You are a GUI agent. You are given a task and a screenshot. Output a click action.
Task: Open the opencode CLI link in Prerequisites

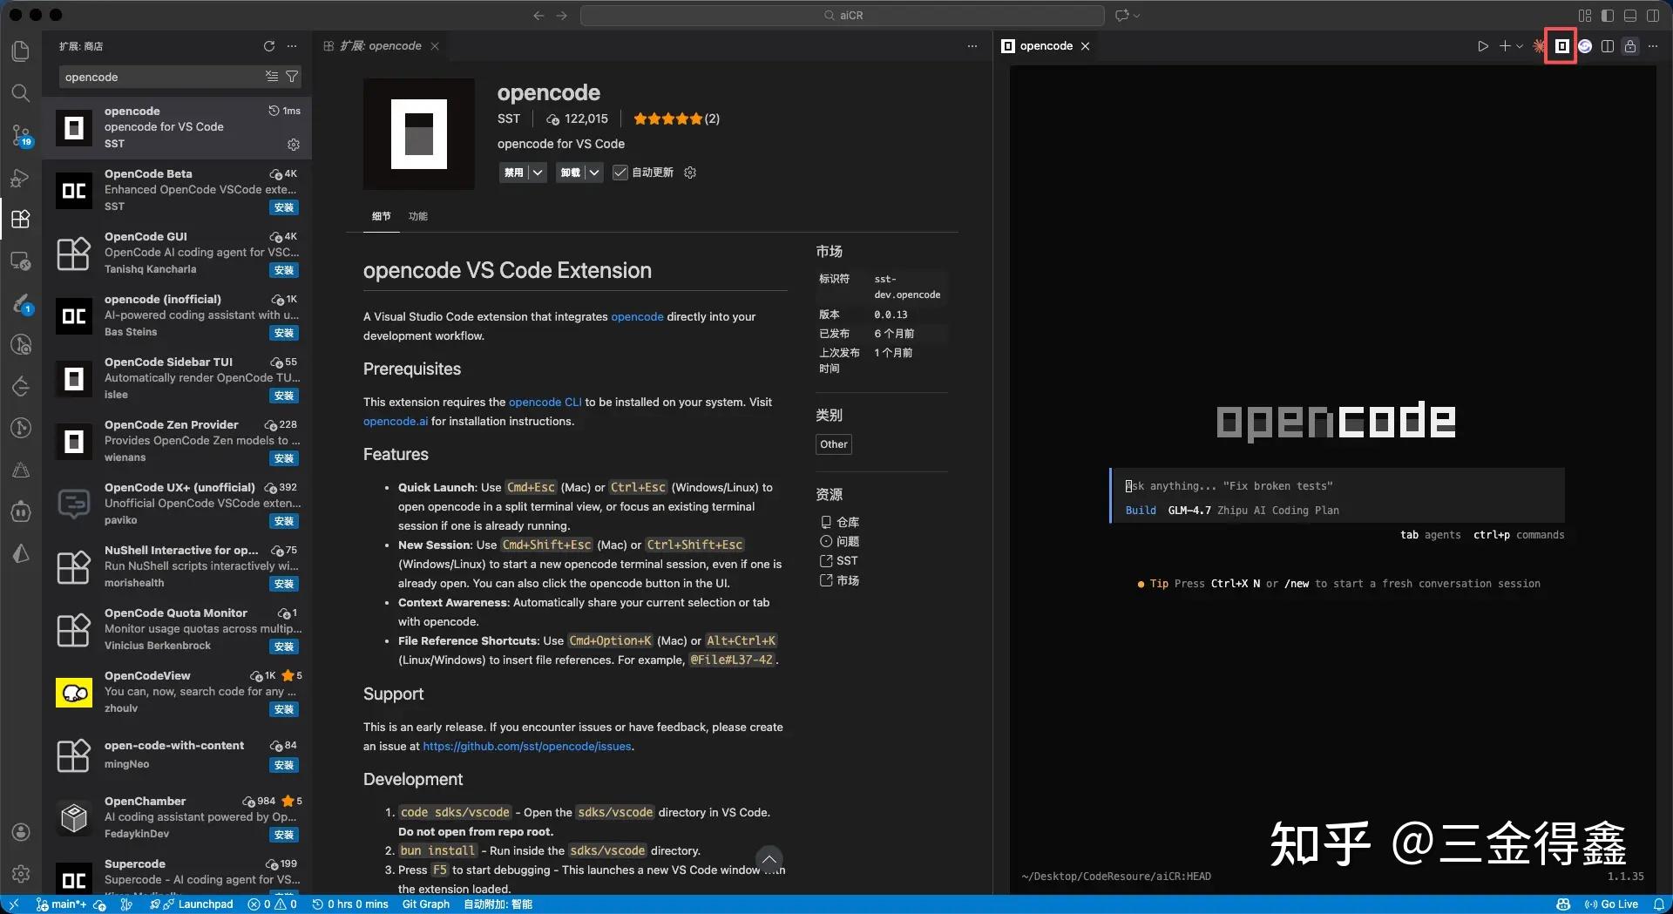click(x=545, y=402)
